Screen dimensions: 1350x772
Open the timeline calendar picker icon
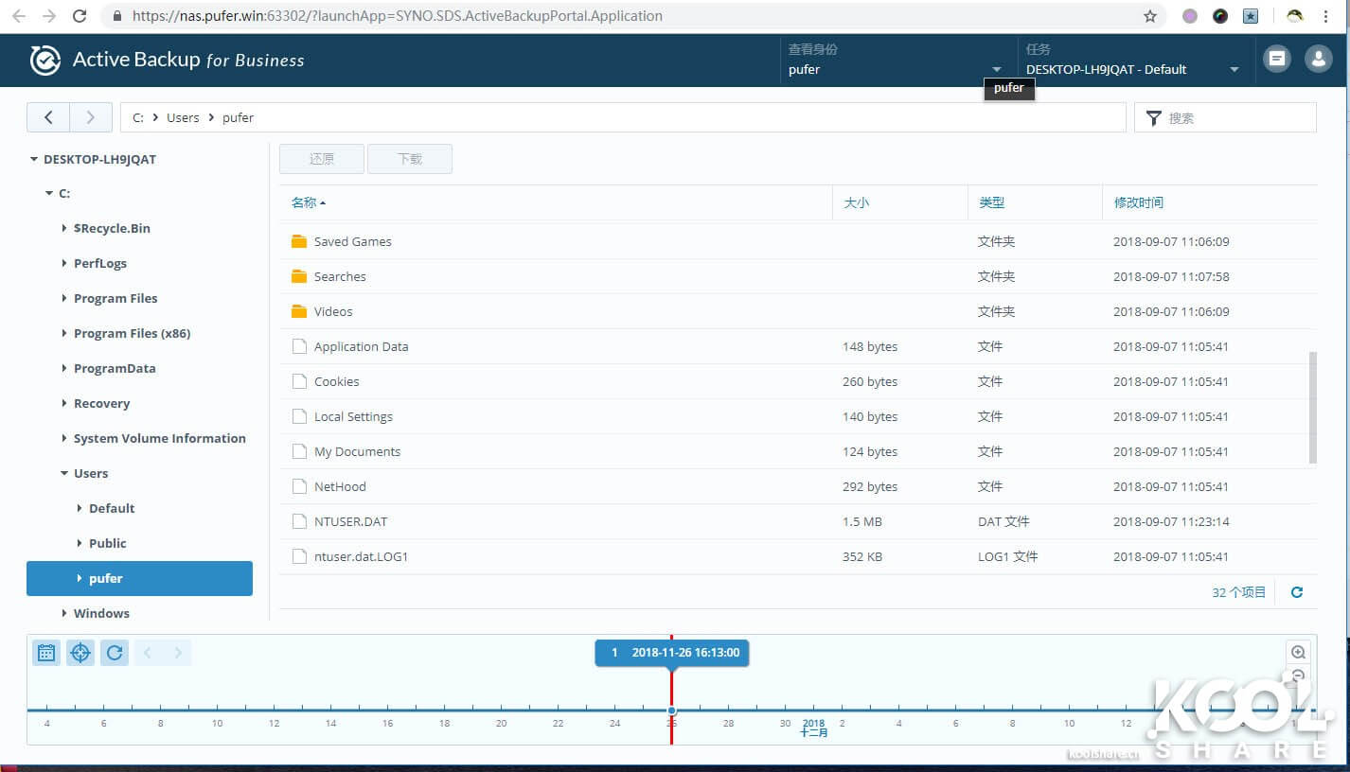click(x=46, y=653)
